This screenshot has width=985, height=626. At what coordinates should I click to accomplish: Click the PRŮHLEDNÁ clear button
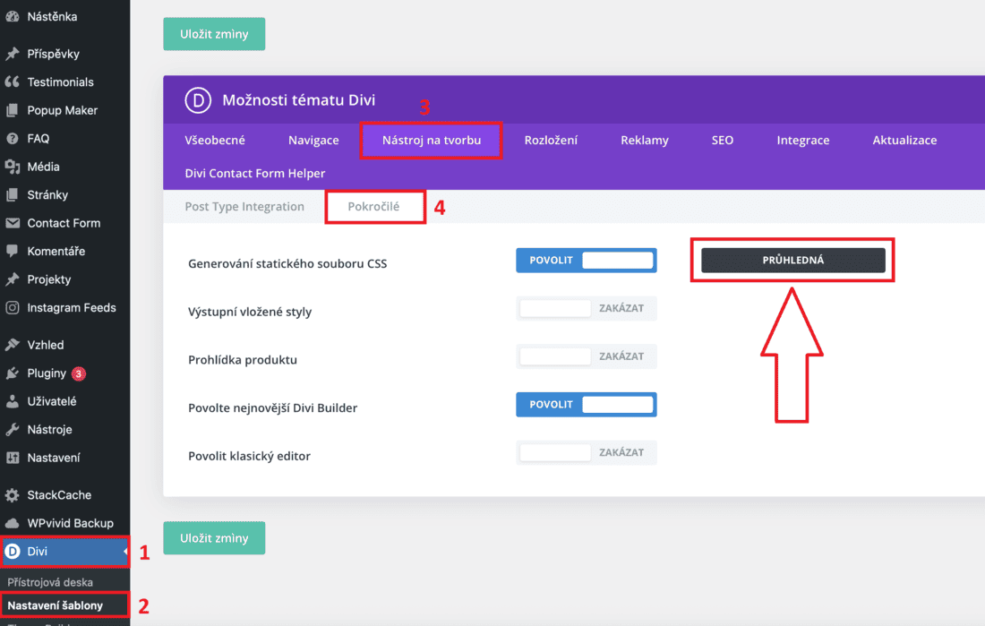793,261
